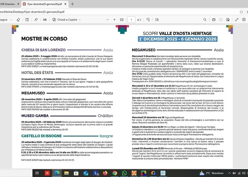Click the Chiedi a Copilot button
Viewport: 248px width, 177px height.
(x=66, y=20)
